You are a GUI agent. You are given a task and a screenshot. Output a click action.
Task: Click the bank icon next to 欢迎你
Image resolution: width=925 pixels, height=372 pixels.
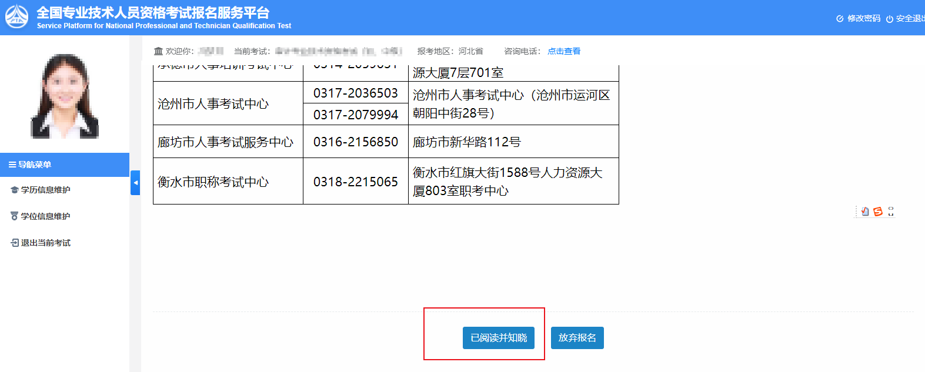click(x=158, y=51)
